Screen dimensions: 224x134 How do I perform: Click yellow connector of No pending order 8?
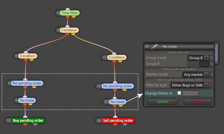click(x=34, y=87)
